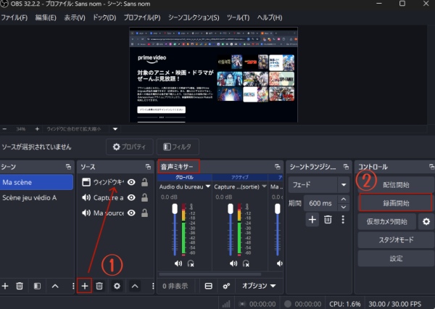
Task: Start virtual camera with 仮想カメラ開始
Action: click(386, 221)
